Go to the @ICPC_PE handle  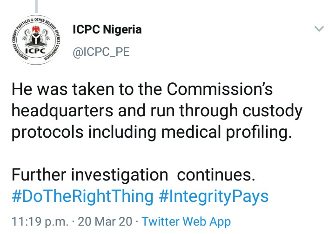tap(101, 52)
